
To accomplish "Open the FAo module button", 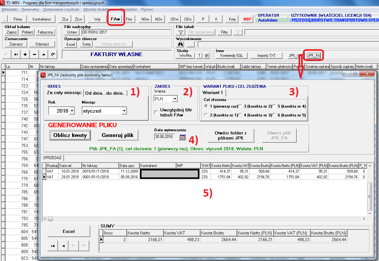I will pyautogui.click(x=129, y=19).
